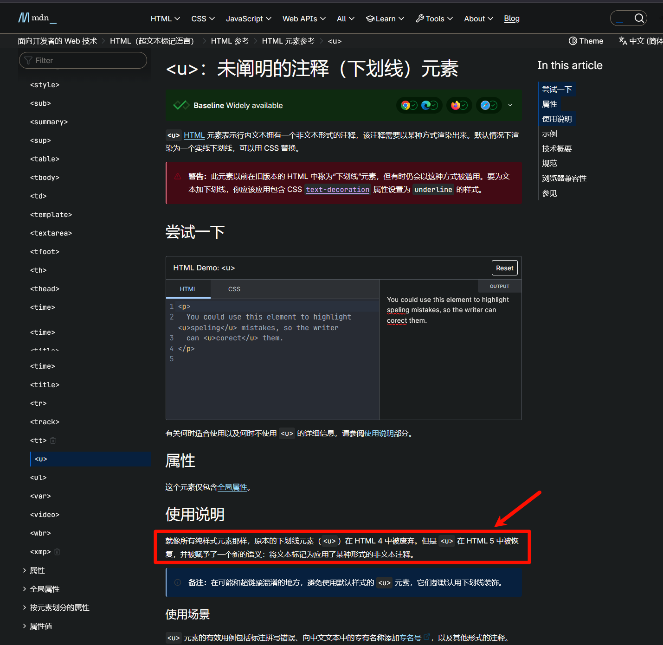Expand the 属性值 sidebar section

pyautogui.click(x=25, y=626)
